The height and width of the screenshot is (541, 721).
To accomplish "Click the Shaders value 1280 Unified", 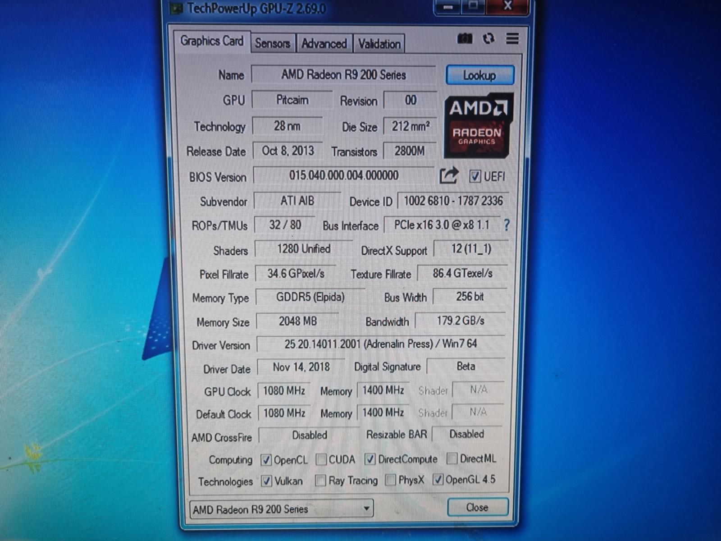I will pyautogui.click(x=304, y=249).
